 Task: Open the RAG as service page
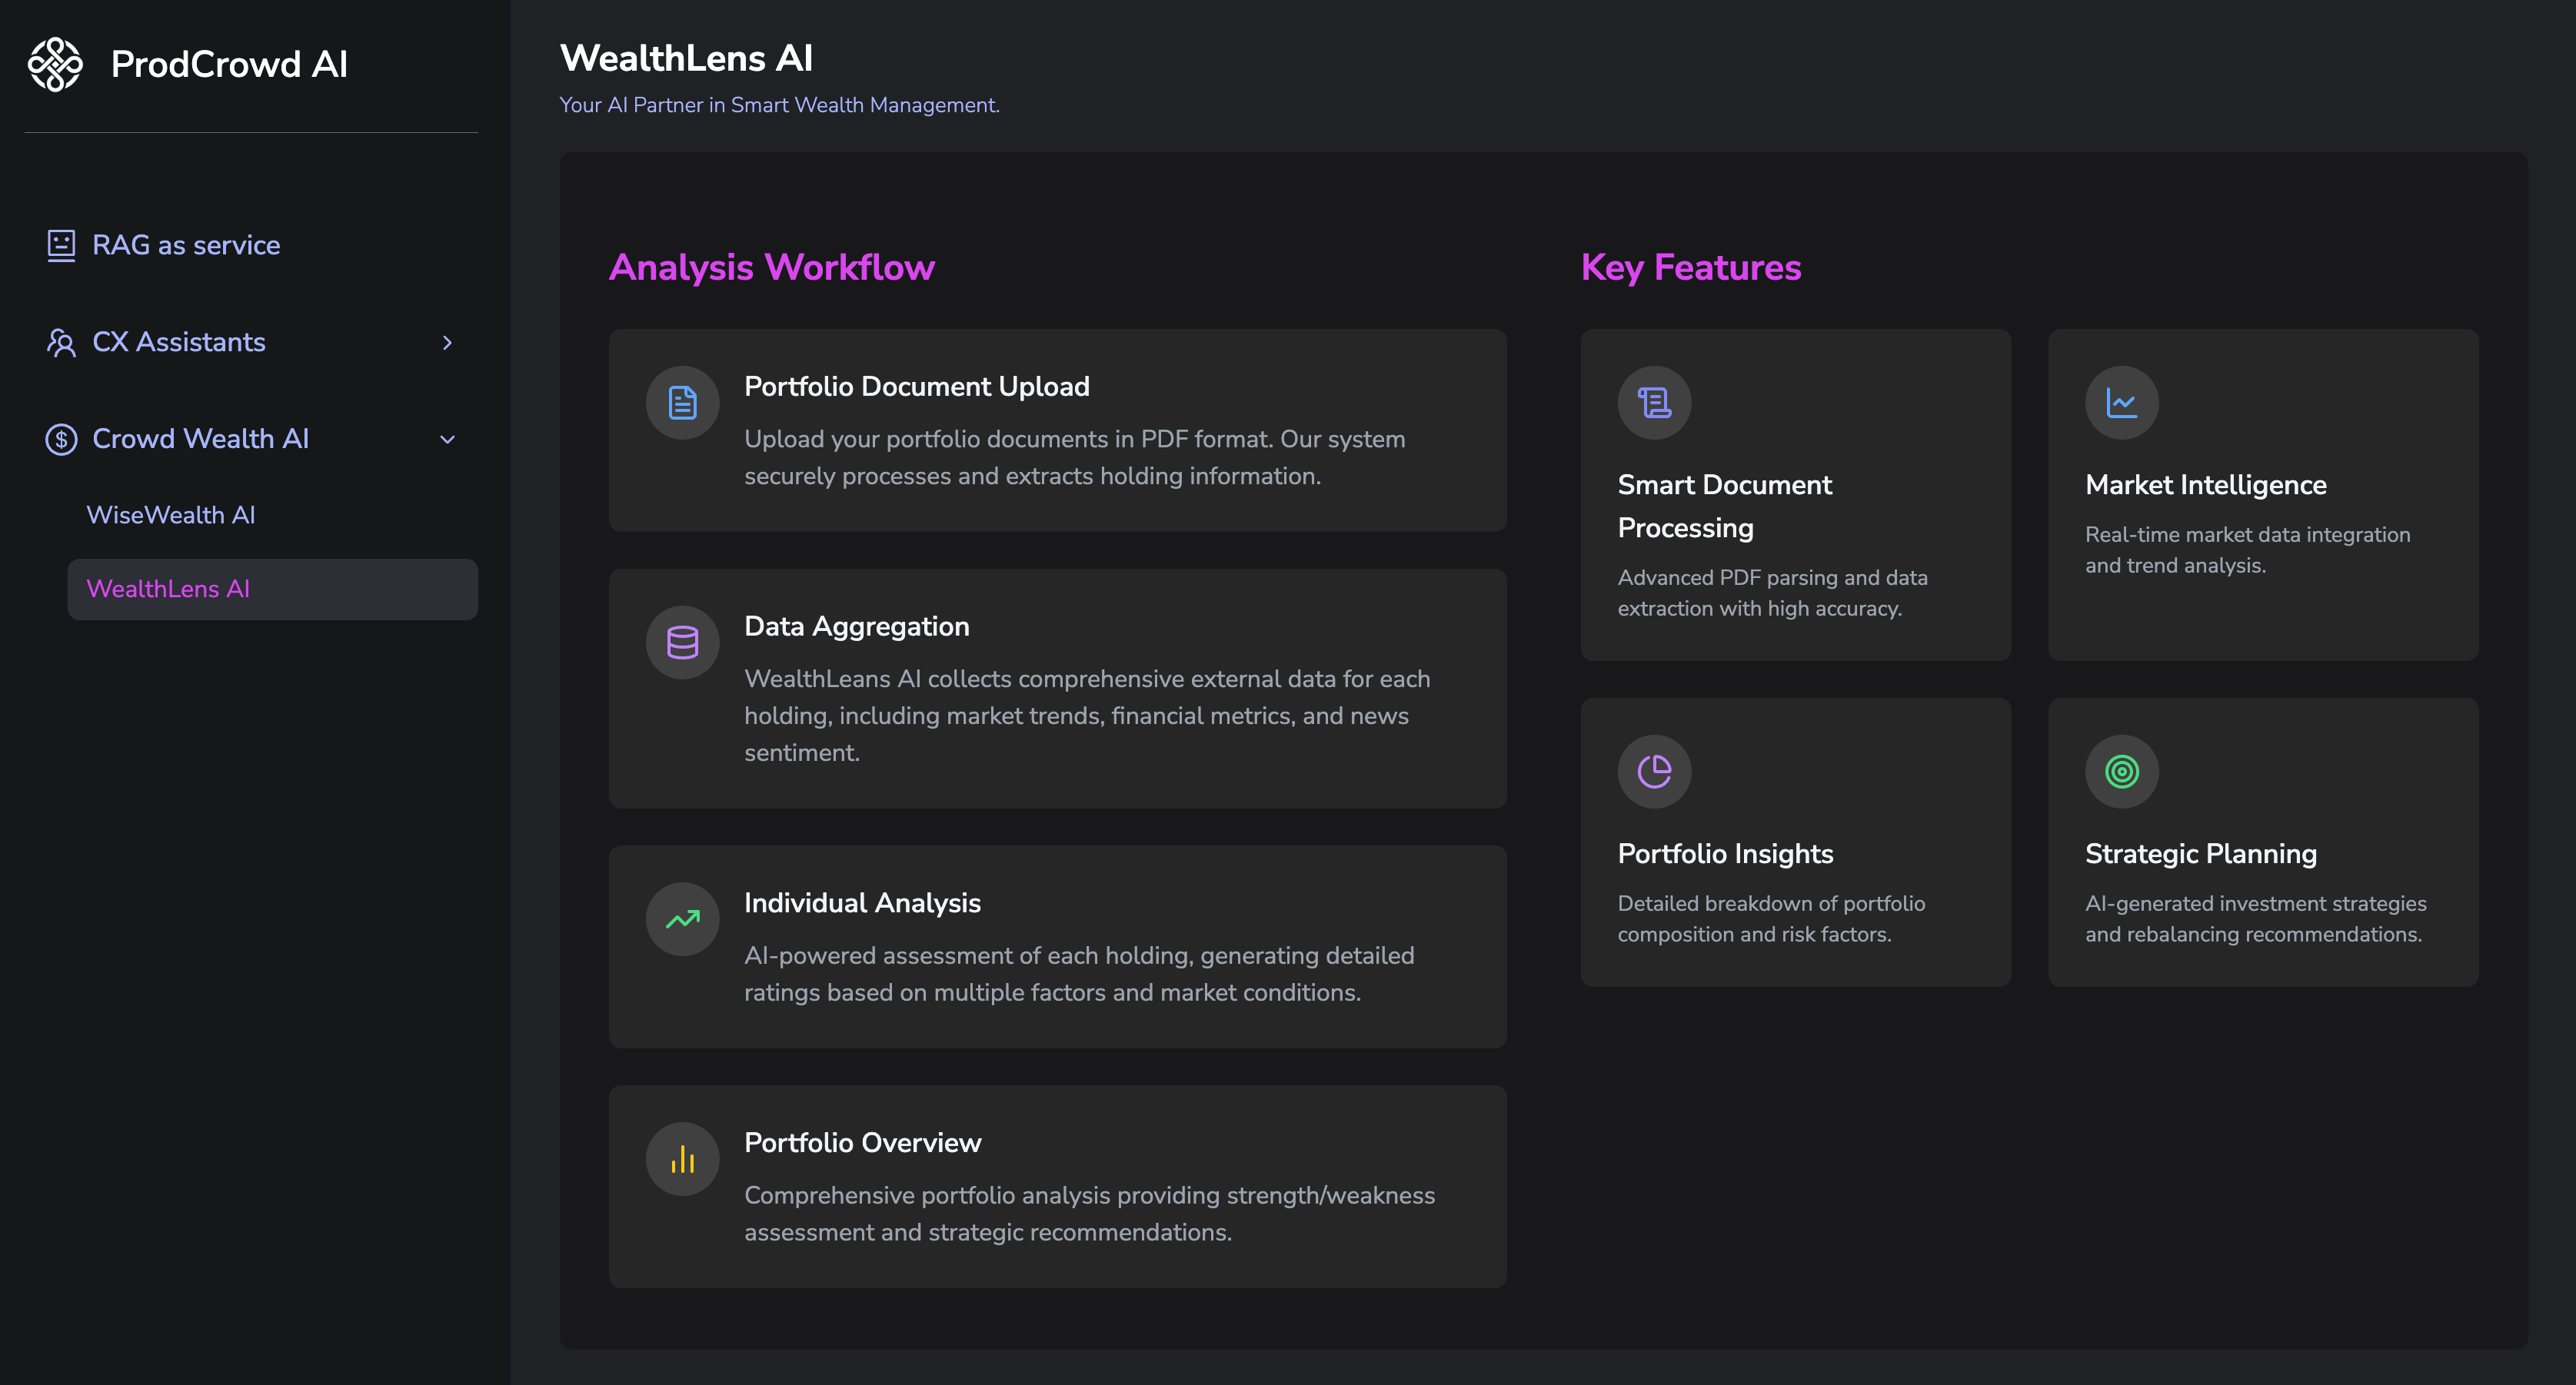pos(186,245)
